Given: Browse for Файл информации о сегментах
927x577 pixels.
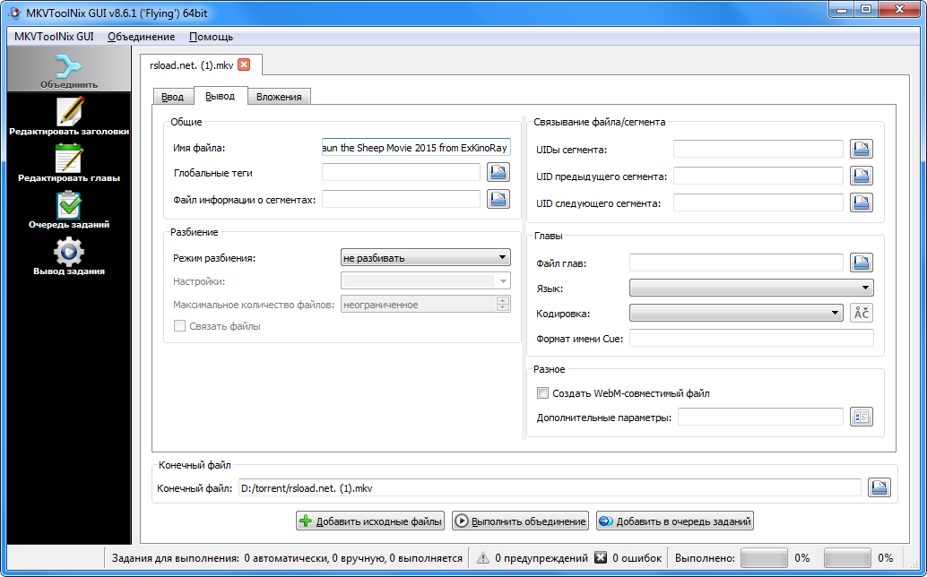Looking at the screenshot, I should click(498, 199).
